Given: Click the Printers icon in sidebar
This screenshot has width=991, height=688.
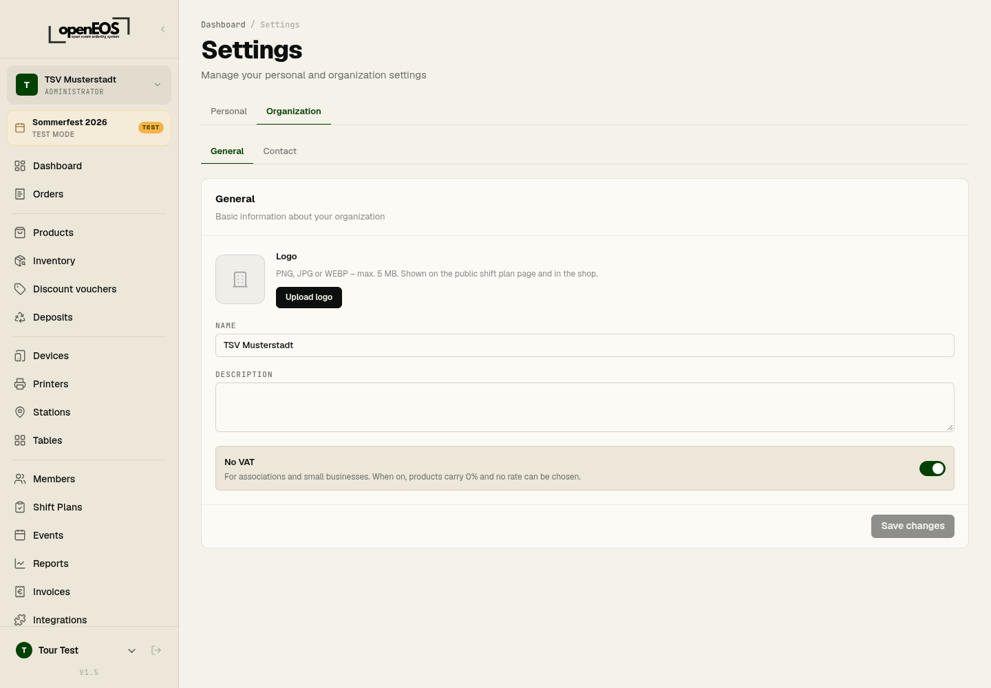Looking at the screenshot, I should (20, 384).
